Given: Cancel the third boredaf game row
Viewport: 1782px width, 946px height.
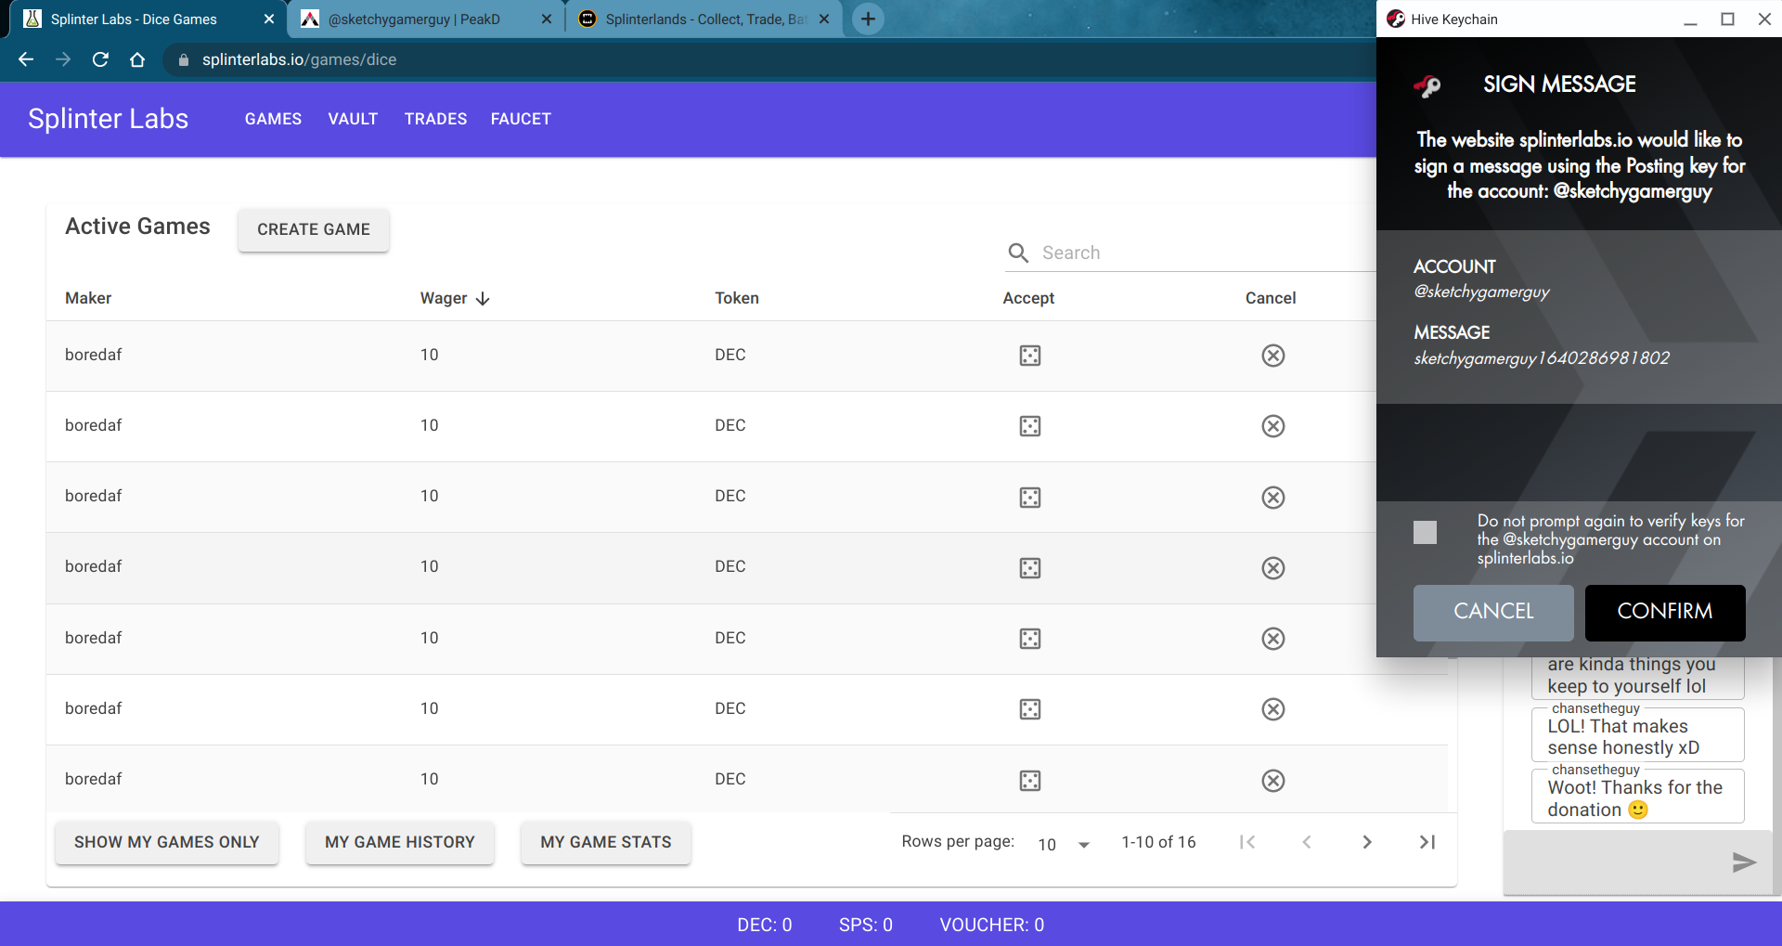Looking at the screenshot, I should [x=1272, y=498].
